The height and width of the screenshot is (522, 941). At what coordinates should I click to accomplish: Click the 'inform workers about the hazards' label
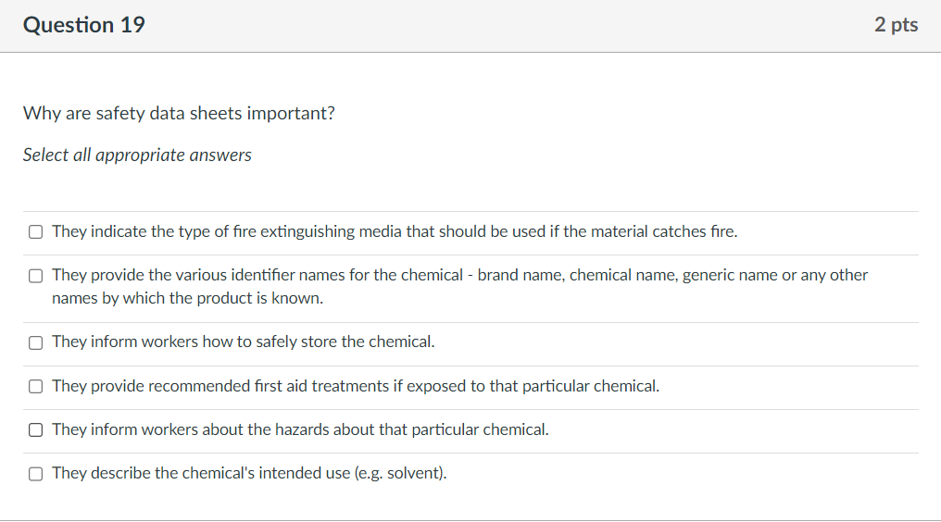point(300,429)
